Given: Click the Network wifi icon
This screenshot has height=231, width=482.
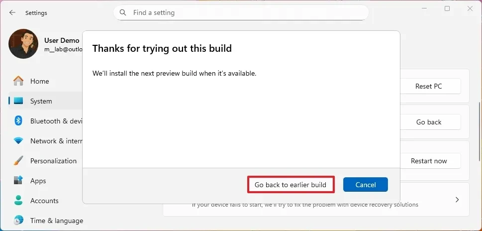Looking at the screenshot, I should [18, 141].
